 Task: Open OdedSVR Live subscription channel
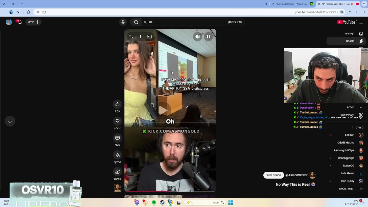click(346, 143)
